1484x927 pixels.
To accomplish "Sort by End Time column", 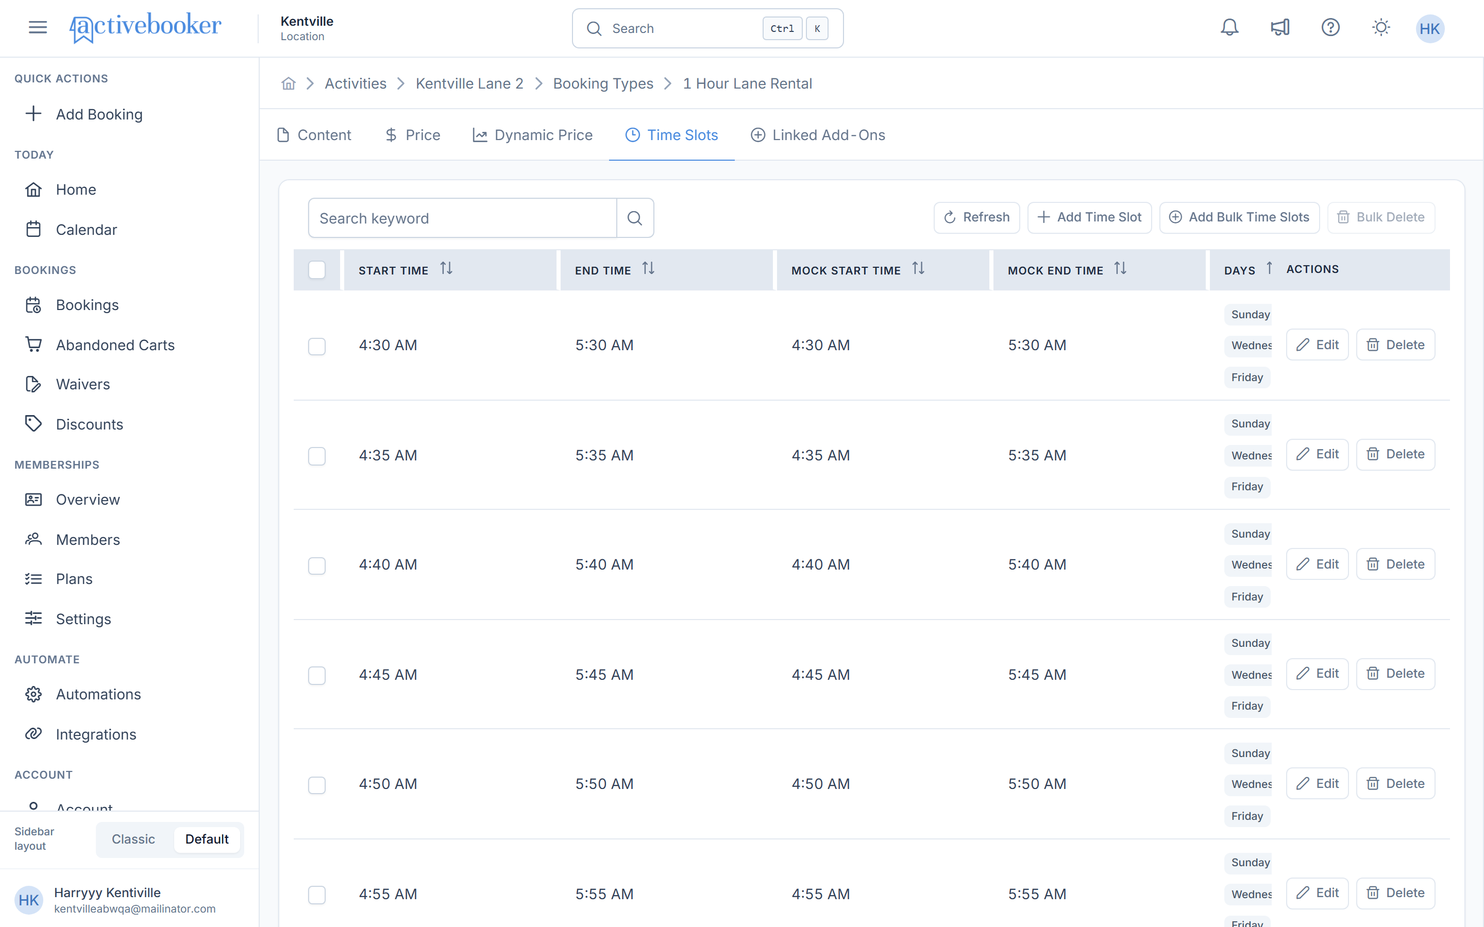I will [648, 268].
